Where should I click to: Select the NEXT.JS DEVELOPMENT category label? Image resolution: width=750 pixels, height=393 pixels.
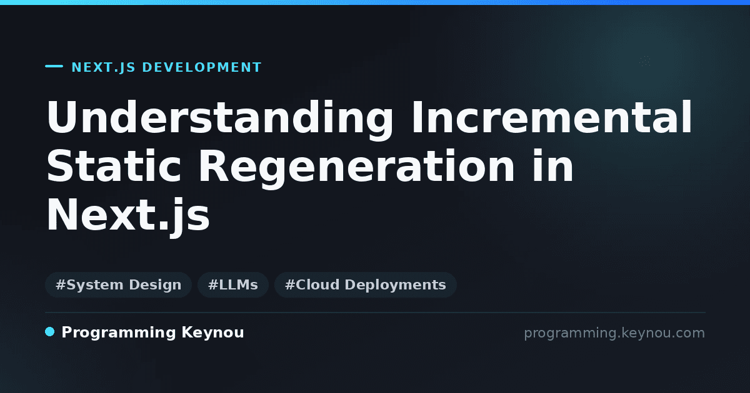point(166,67)
